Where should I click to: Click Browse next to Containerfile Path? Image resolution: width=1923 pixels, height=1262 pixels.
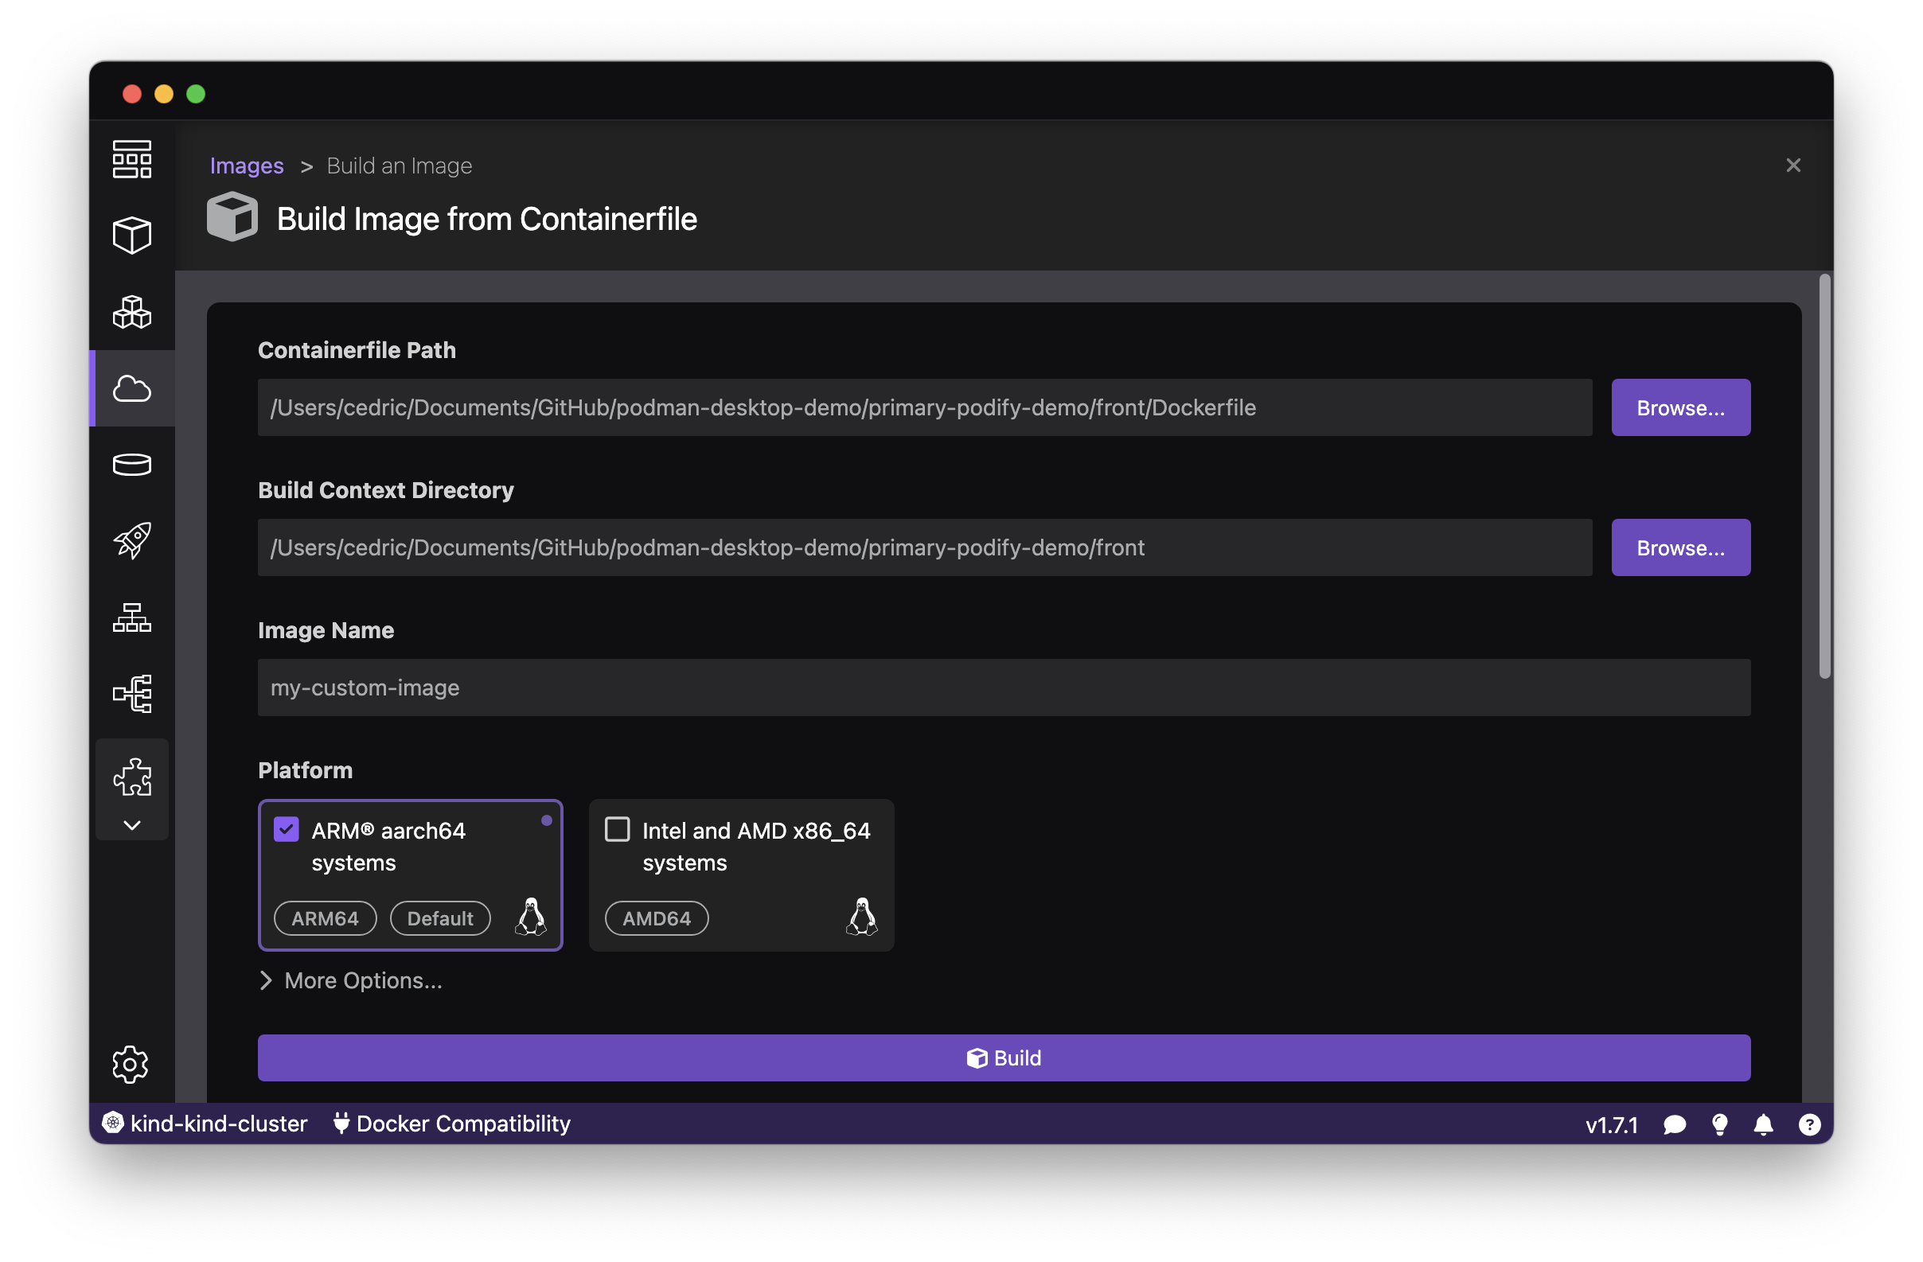(x=1680, y=407)
